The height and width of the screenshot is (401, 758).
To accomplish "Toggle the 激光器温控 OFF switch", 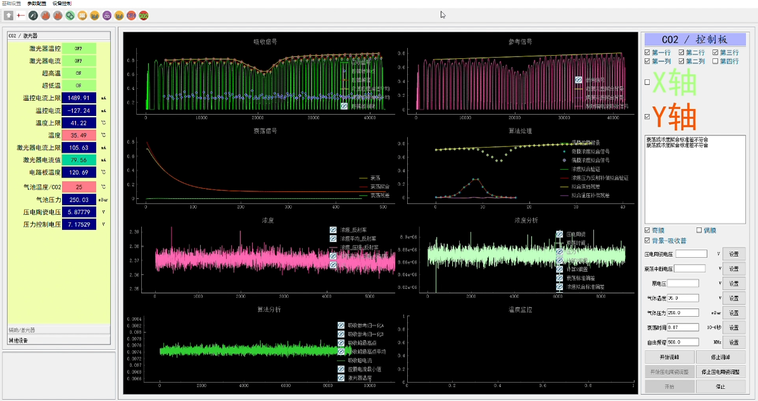I will [79, 48].
